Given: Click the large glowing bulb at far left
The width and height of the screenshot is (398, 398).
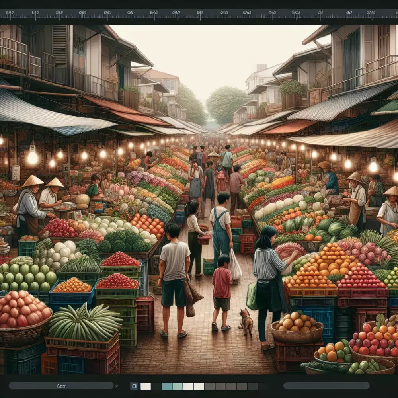Looking at the screenshot, I should [32, 157].
